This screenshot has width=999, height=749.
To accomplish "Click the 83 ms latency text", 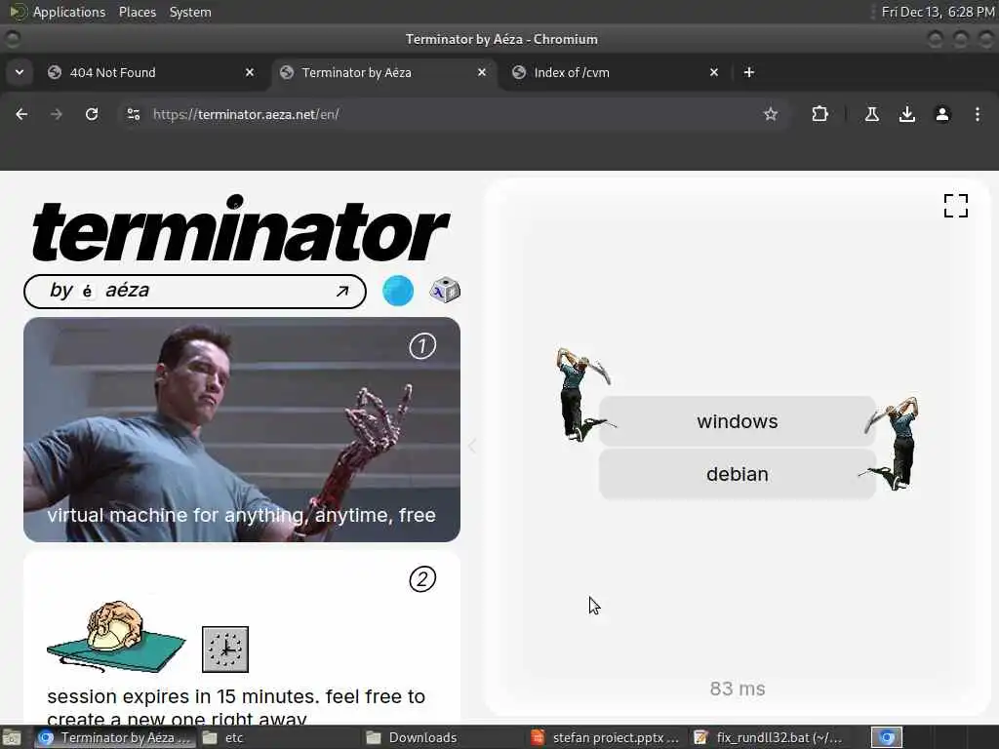I will [x=738, y=689].
